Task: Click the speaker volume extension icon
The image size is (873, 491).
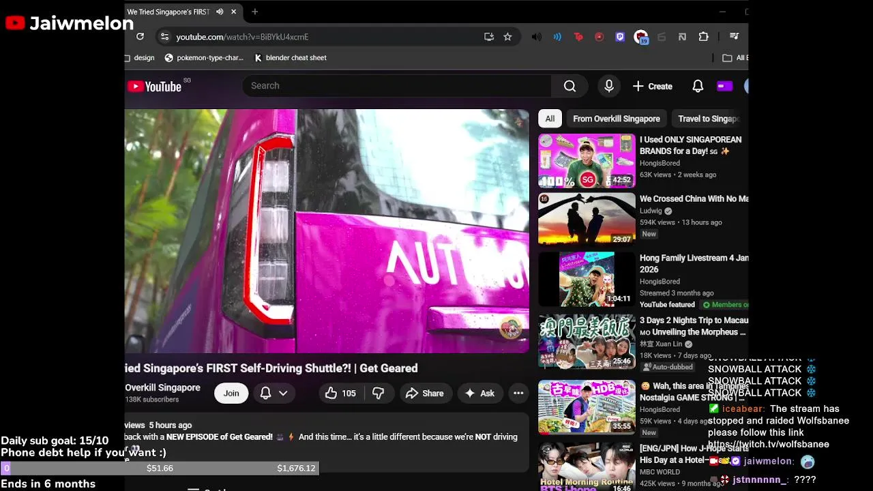Action: point(537,37)
